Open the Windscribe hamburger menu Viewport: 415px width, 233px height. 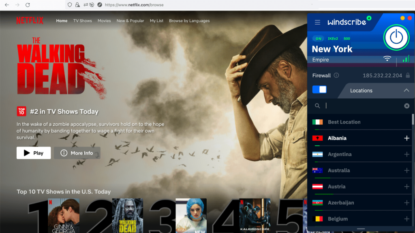tap(318, 23)
